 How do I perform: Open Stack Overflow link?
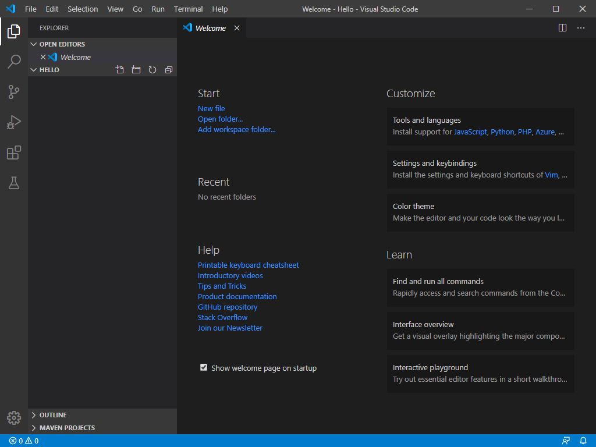pos(222,317)
